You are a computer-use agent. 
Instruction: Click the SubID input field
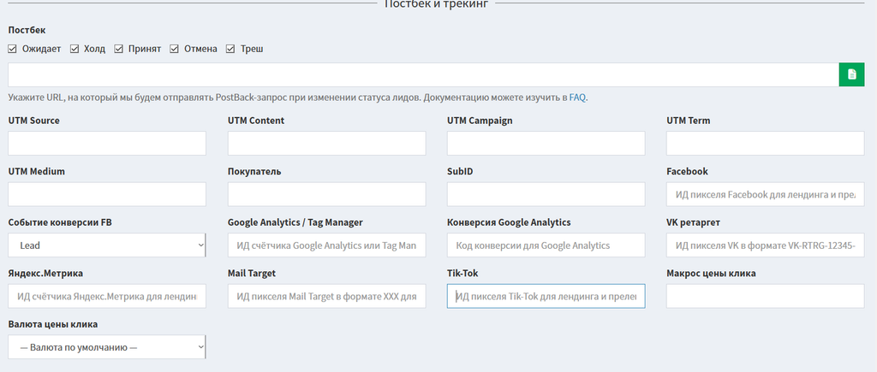pyautogui.click(x=546, y=194)
